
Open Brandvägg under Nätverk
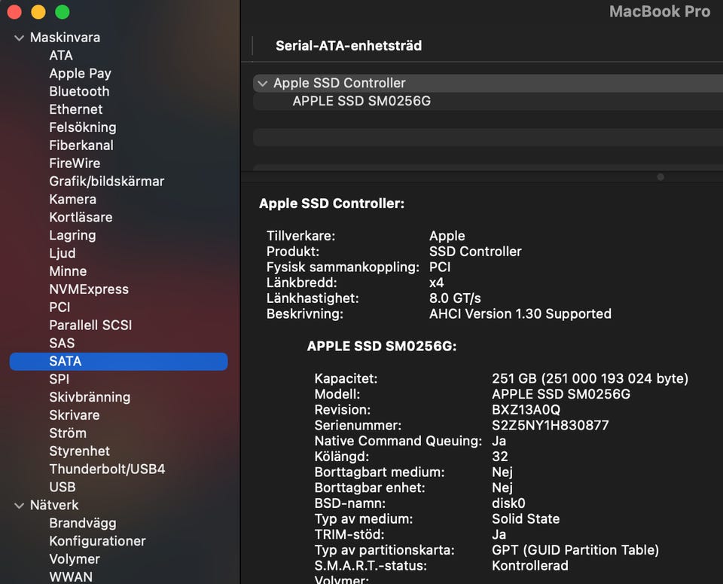click(x=82, y=523)
